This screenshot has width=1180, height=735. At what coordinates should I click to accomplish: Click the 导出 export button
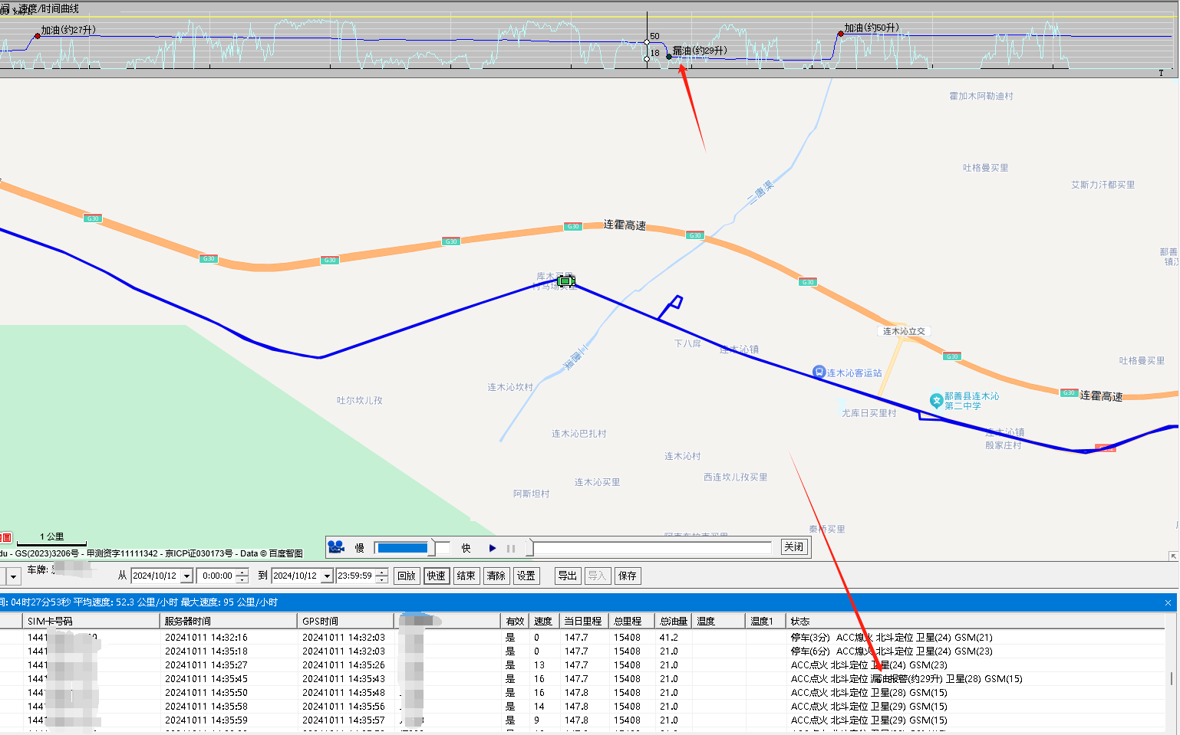[567, 576]
